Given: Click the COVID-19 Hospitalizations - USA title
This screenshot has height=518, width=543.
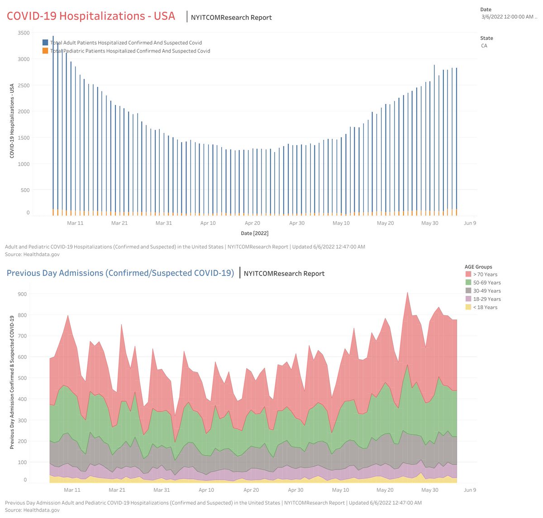Looking at the screenshot, I should [x=91, y=16].
